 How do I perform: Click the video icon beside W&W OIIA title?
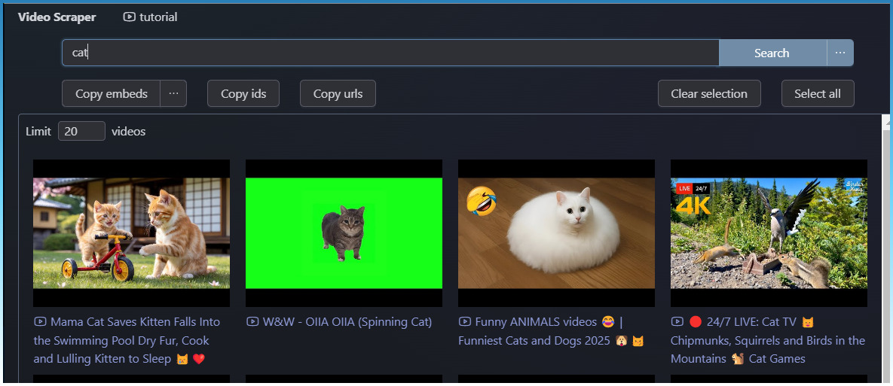252,321
